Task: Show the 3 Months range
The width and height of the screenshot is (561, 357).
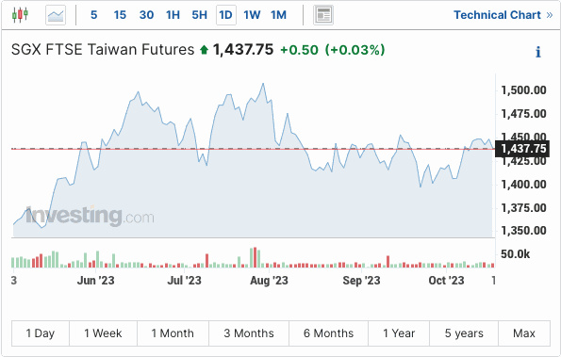Action: click(249, 333)
